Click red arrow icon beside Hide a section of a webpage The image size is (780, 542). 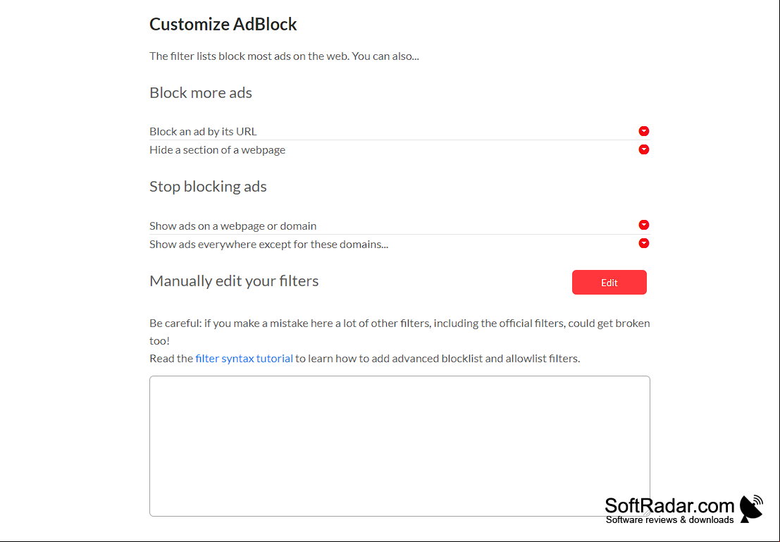(644, 149)
